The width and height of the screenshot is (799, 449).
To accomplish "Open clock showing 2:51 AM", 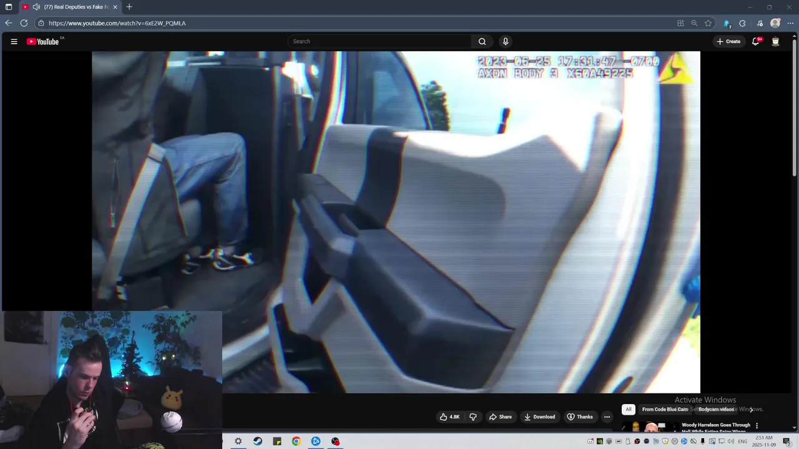I will [x=763, y=442].
